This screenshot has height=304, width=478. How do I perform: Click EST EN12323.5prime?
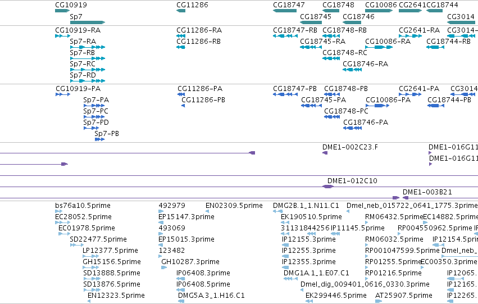click(116, 296)
